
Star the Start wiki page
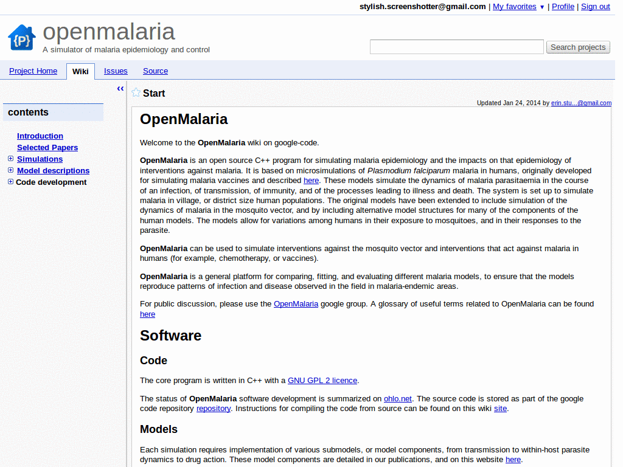[x=136, y=92]
